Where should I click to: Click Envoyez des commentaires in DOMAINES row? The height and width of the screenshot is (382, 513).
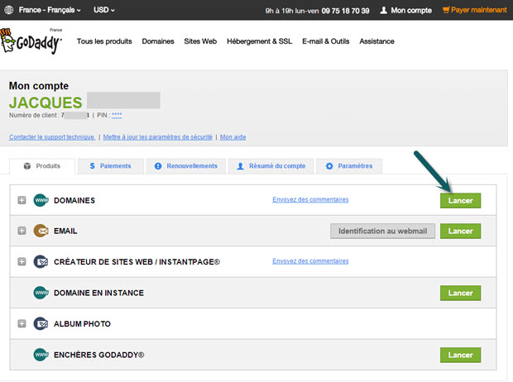pyautogui.click(x=310, y=199)
